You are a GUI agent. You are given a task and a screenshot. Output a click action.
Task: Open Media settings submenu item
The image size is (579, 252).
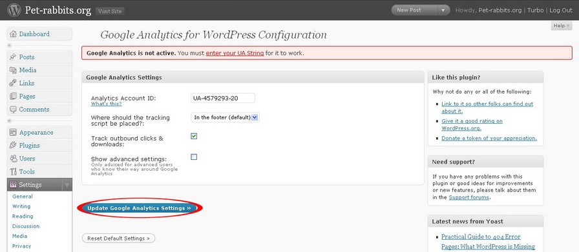[19, 236]
